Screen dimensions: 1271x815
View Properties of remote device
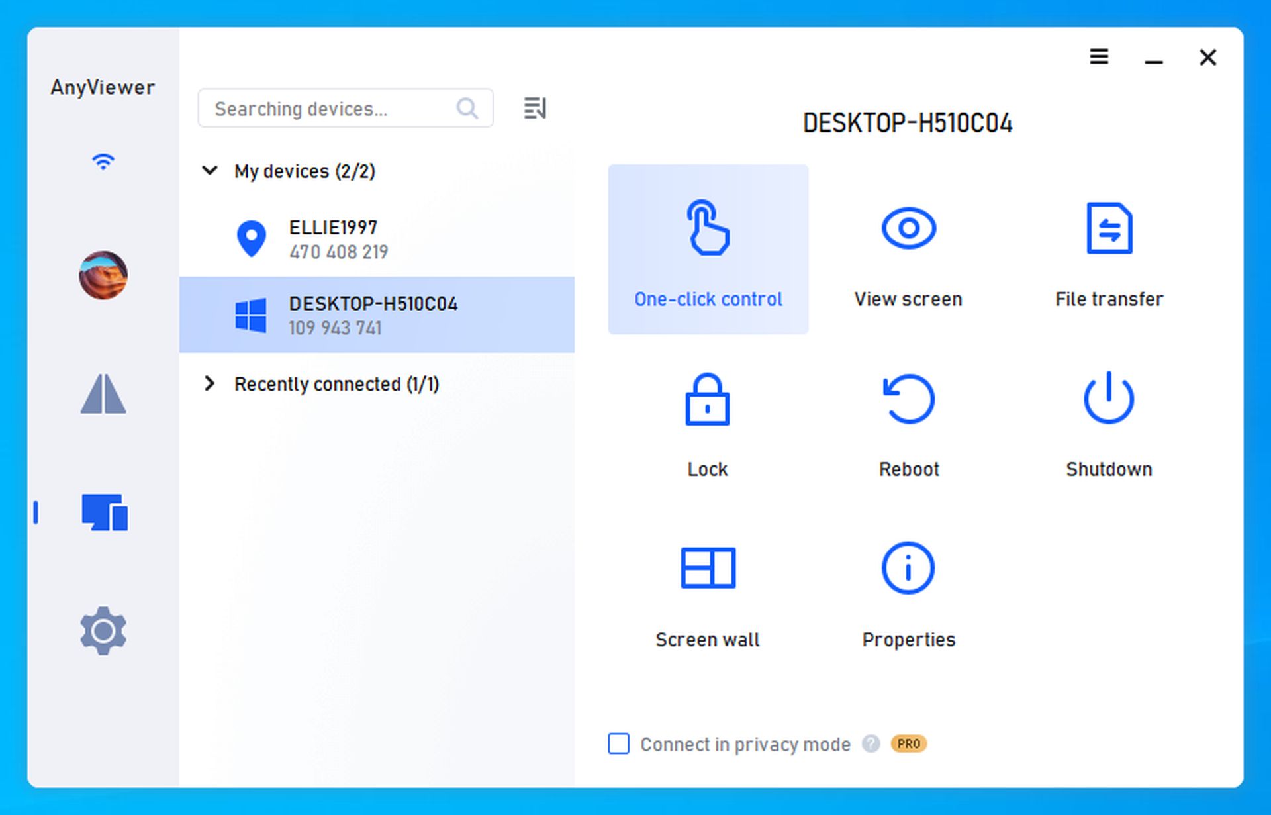click(908, 594)
